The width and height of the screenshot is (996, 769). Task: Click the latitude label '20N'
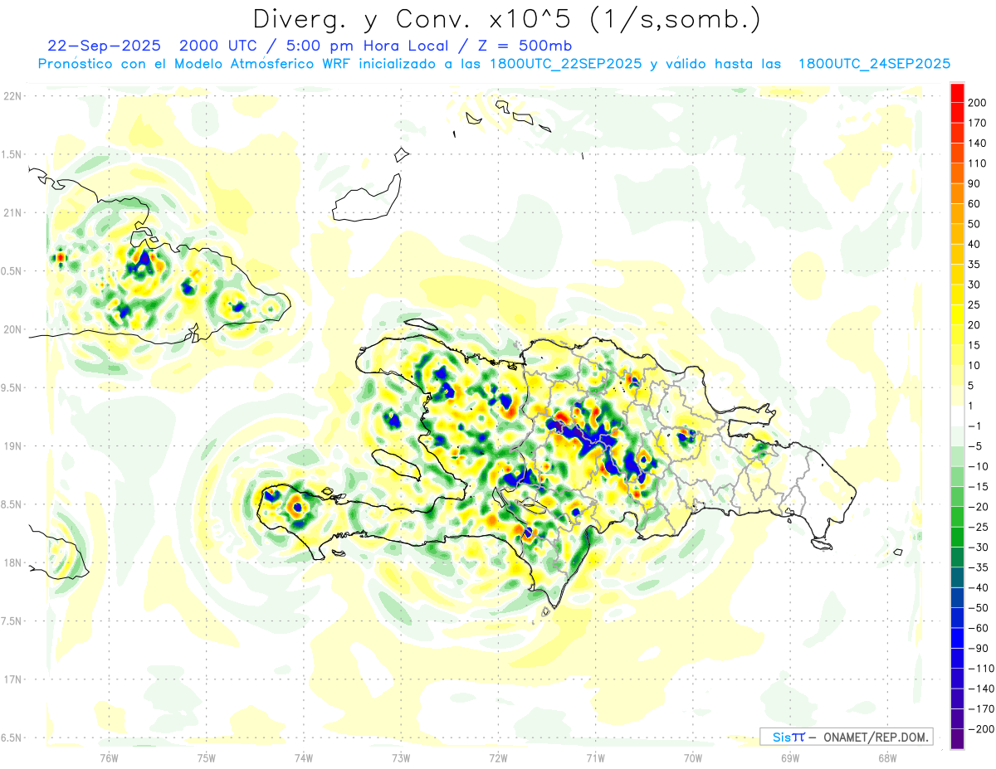tap(12, 329)
